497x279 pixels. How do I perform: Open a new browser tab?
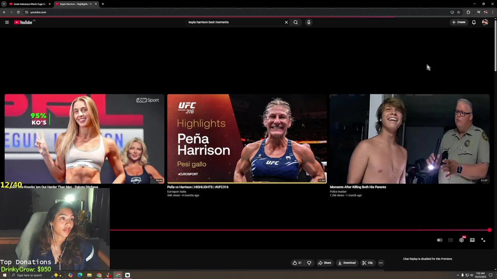click(x=103, y=4)
